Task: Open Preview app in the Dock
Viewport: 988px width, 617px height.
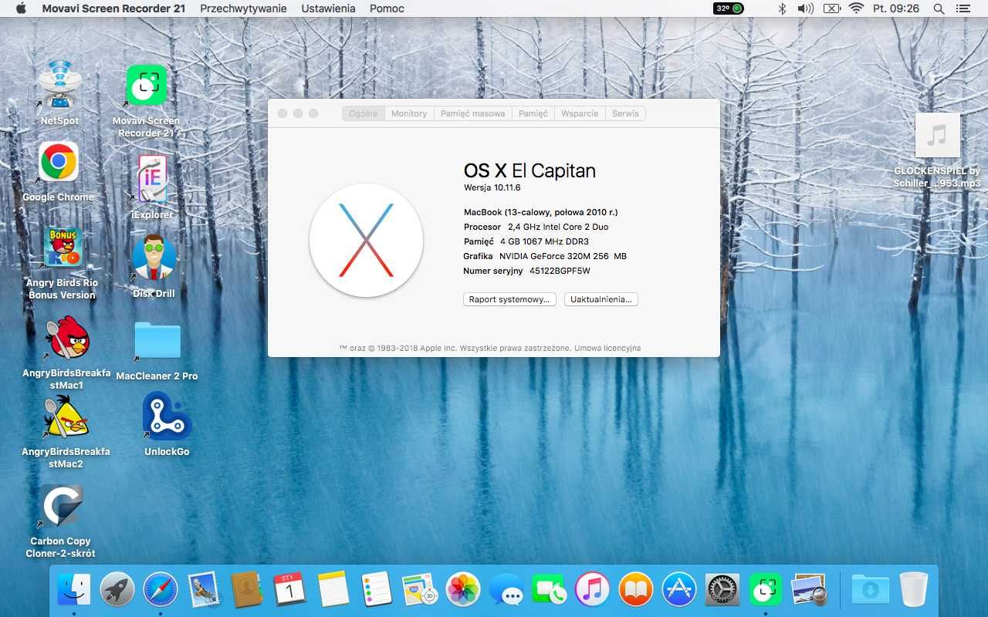Action: [x=809, y=590]
